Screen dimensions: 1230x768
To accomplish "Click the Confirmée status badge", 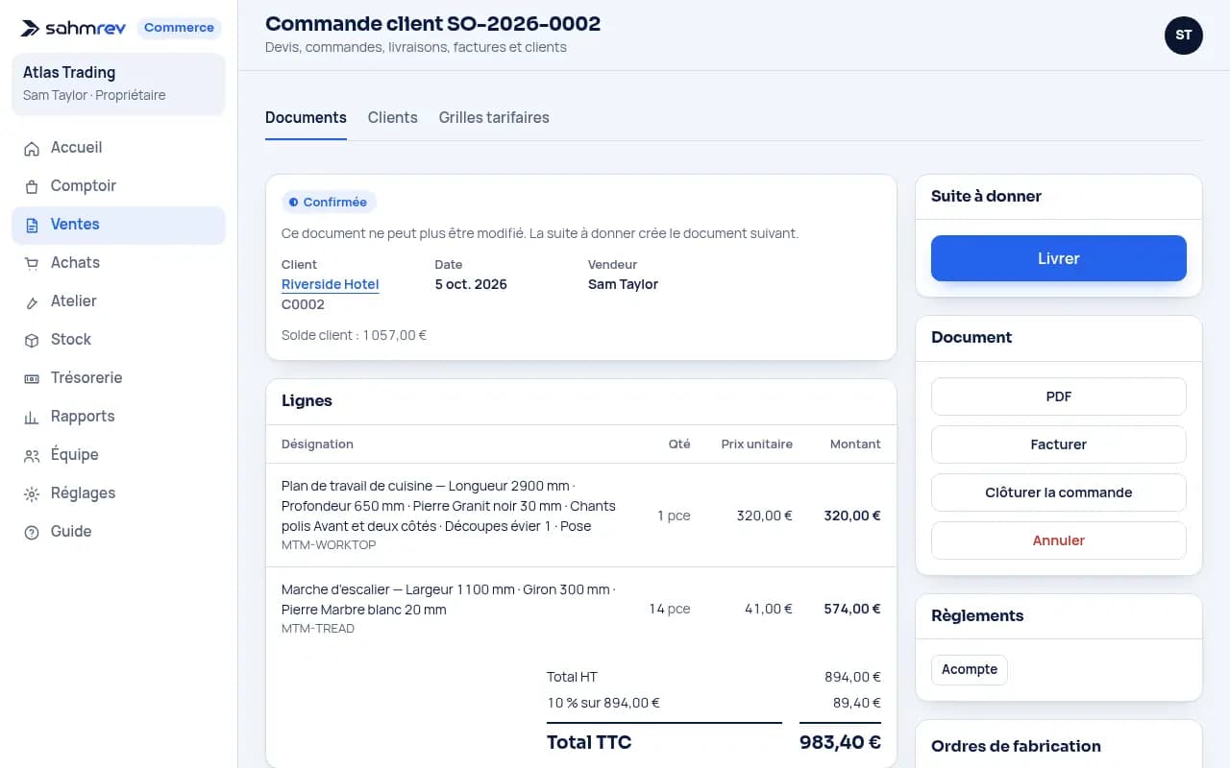I will [x=329, y=203].
